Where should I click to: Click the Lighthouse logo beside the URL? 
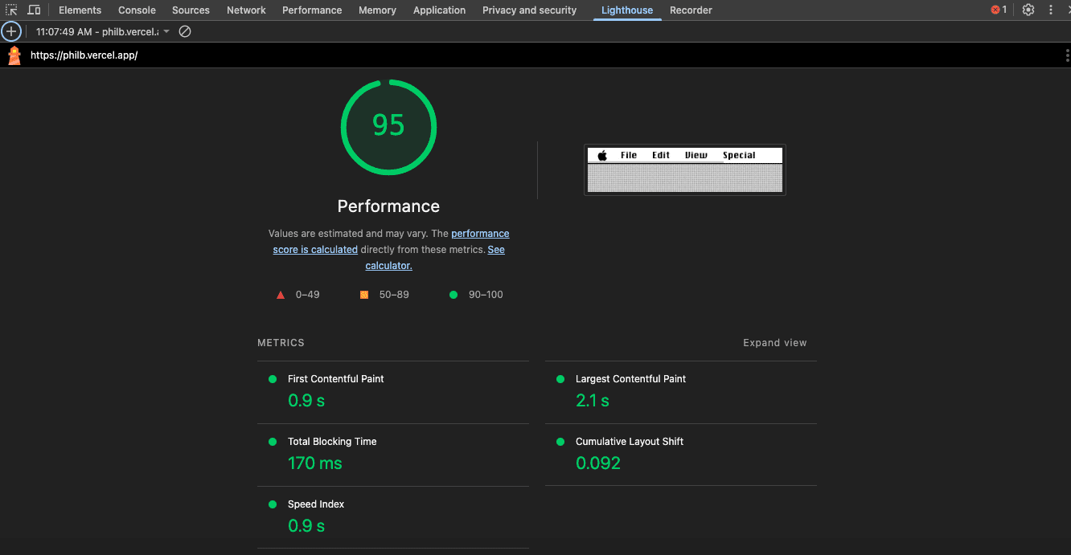click(x=14, y=55)
